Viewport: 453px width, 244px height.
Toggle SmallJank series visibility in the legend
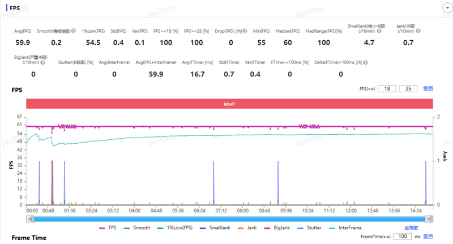point(217,228)
